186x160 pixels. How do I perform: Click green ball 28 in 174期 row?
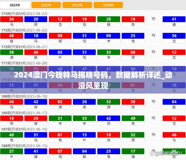(x=108, y=19)
